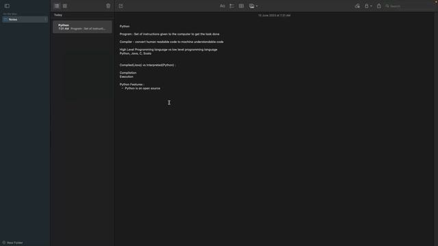438x246 pixels.
Task: Click the 'Program : Set of instructions' line
Action: (170, 34)
